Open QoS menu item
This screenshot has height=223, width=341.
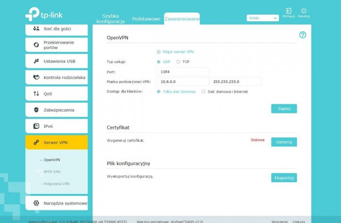pyautogui.click(x=56, y=94)
